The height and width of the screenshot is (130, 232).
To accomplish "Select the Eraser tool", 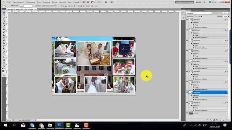I will 4,40.
